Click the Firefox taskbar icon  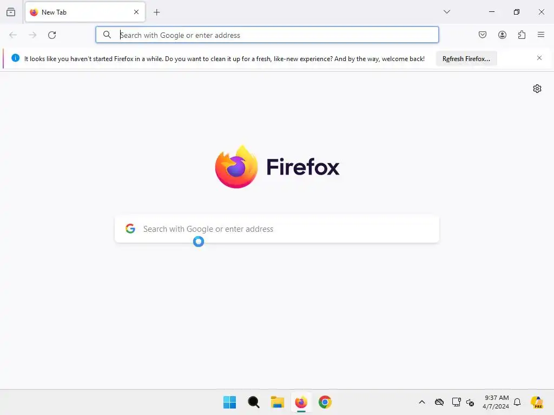coord(301,402)
